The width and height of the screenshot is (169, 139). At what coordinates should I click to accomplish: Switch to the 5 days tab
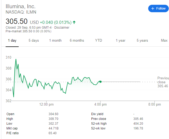tap(34, 41)
